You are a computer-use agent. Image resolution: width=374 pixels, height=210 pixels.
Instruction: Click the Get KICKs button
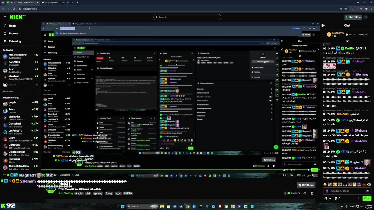tap(353, 17)
